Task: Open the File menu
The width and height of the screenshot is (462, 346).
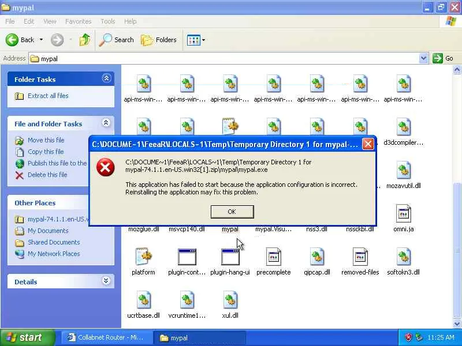Action: click(10, 21)
